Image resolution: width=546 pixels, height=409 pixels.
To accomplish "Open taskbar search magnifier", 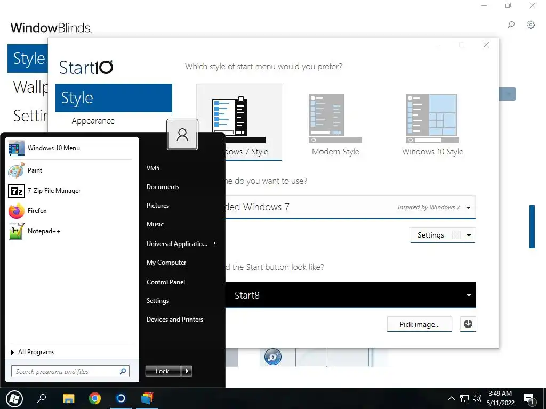I will pyautogui.click(x=42, y=398).
